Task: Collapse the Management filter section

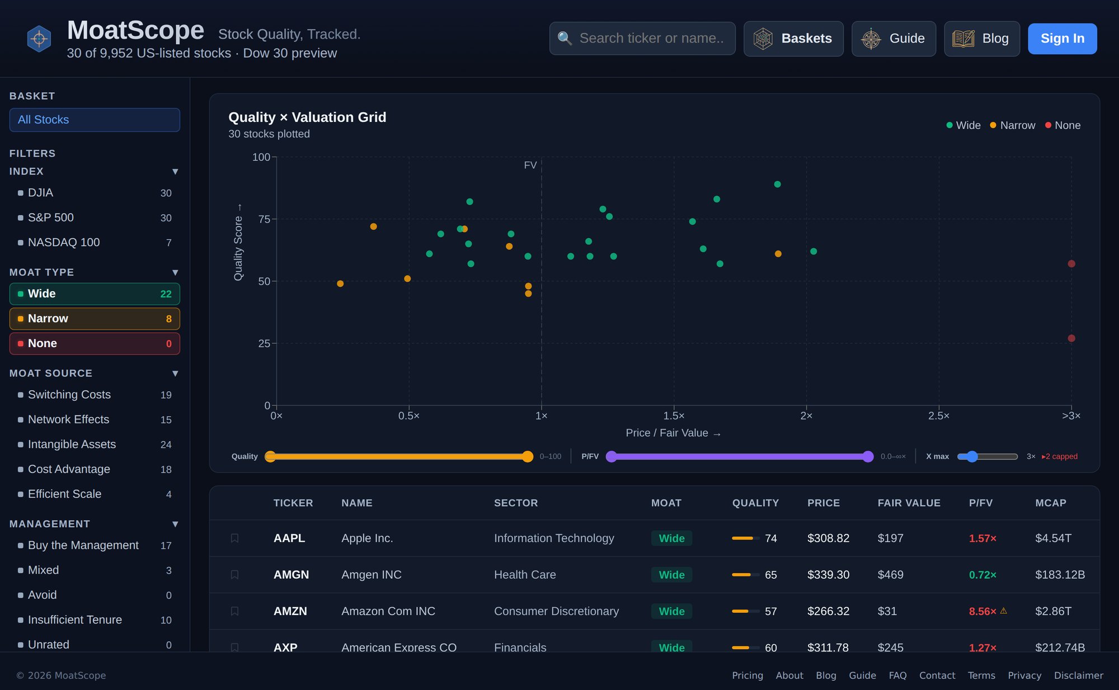Action: 175,524
